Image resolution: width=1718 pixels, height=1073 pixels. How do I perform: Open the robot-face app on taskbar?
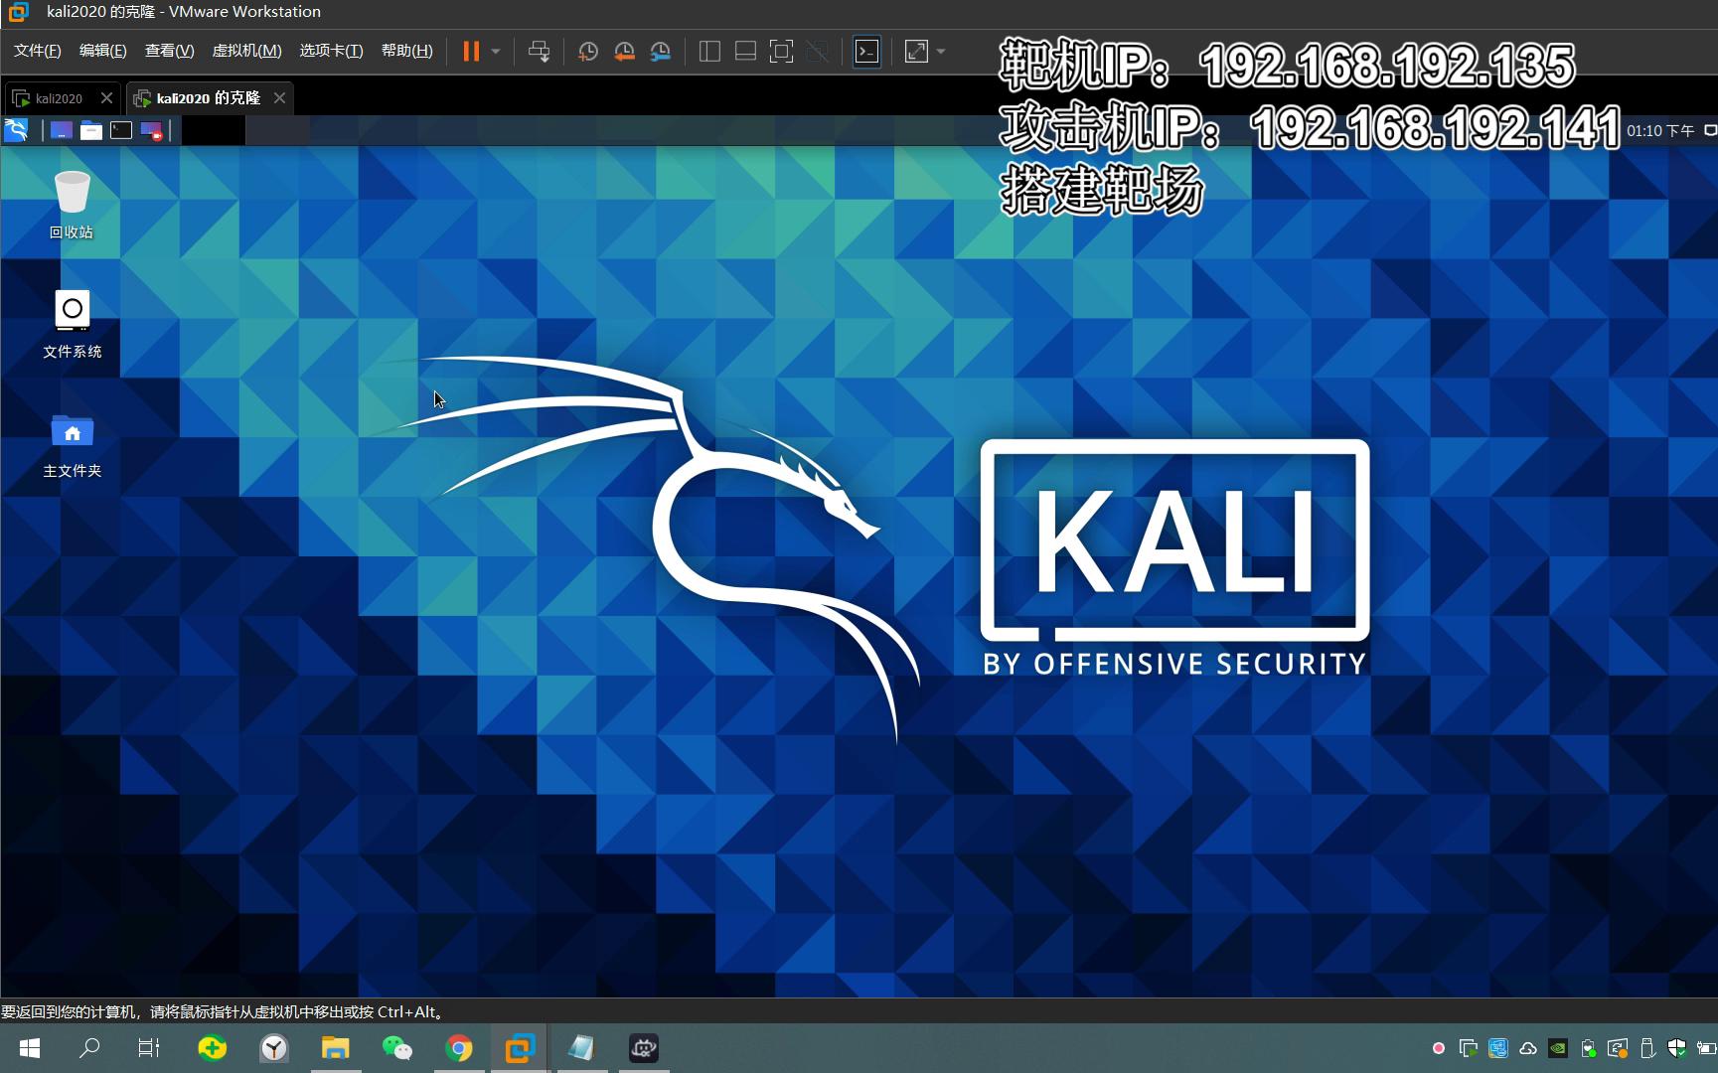click(x=644, y=1048)
